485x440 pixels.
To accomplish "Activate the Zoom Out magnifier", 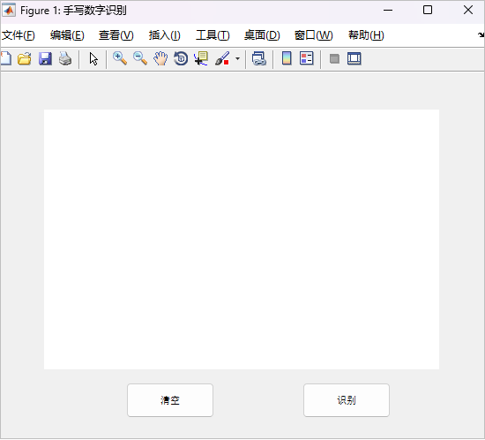I will [x=140, y=58].
